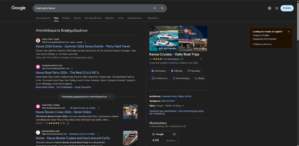This screenshot has width=299, height=146.
Task: Click the Αποθήκευση save button
Action: pos(159,78)
